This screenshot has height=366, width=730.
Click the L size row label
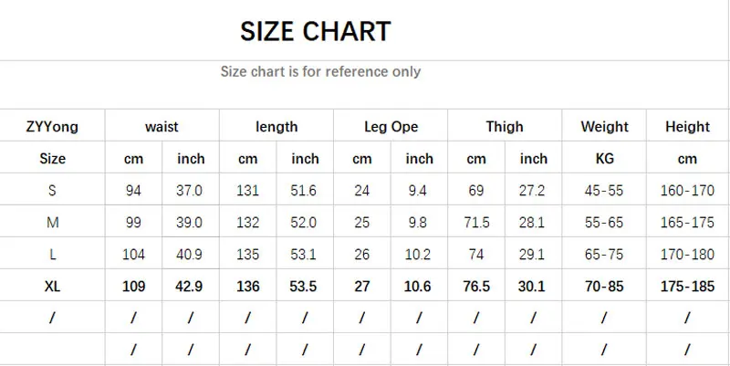coord(53,255)
